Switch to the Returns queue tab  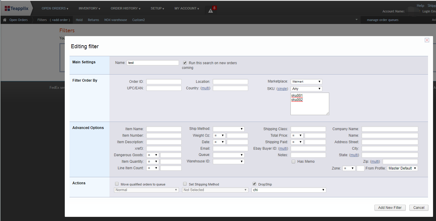coord(93,20)
